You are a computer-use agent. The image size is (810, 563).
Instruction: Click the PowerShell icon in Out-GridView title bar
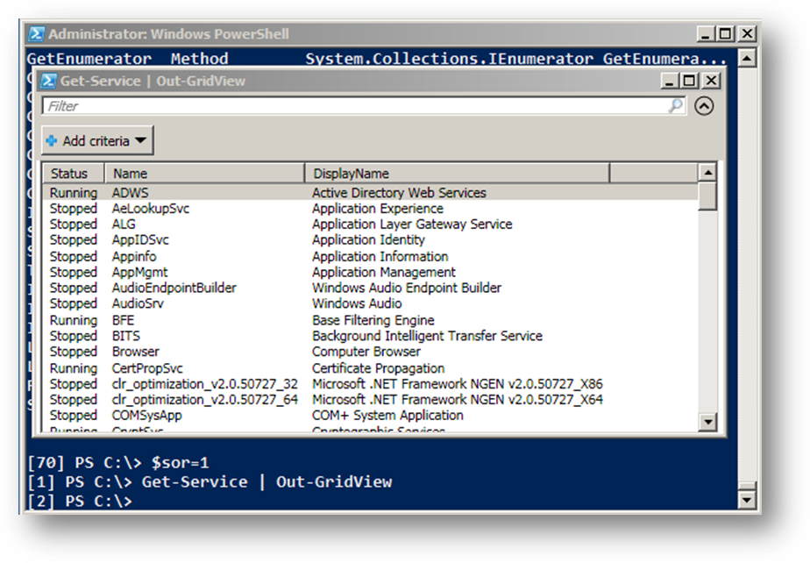(48, 81)
